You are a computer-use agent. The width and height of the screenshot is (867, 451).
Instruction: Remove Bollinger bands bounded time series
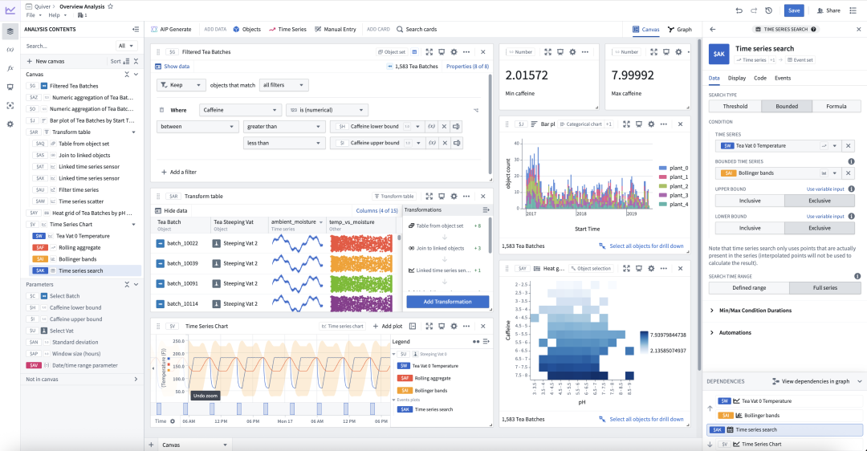849,173
